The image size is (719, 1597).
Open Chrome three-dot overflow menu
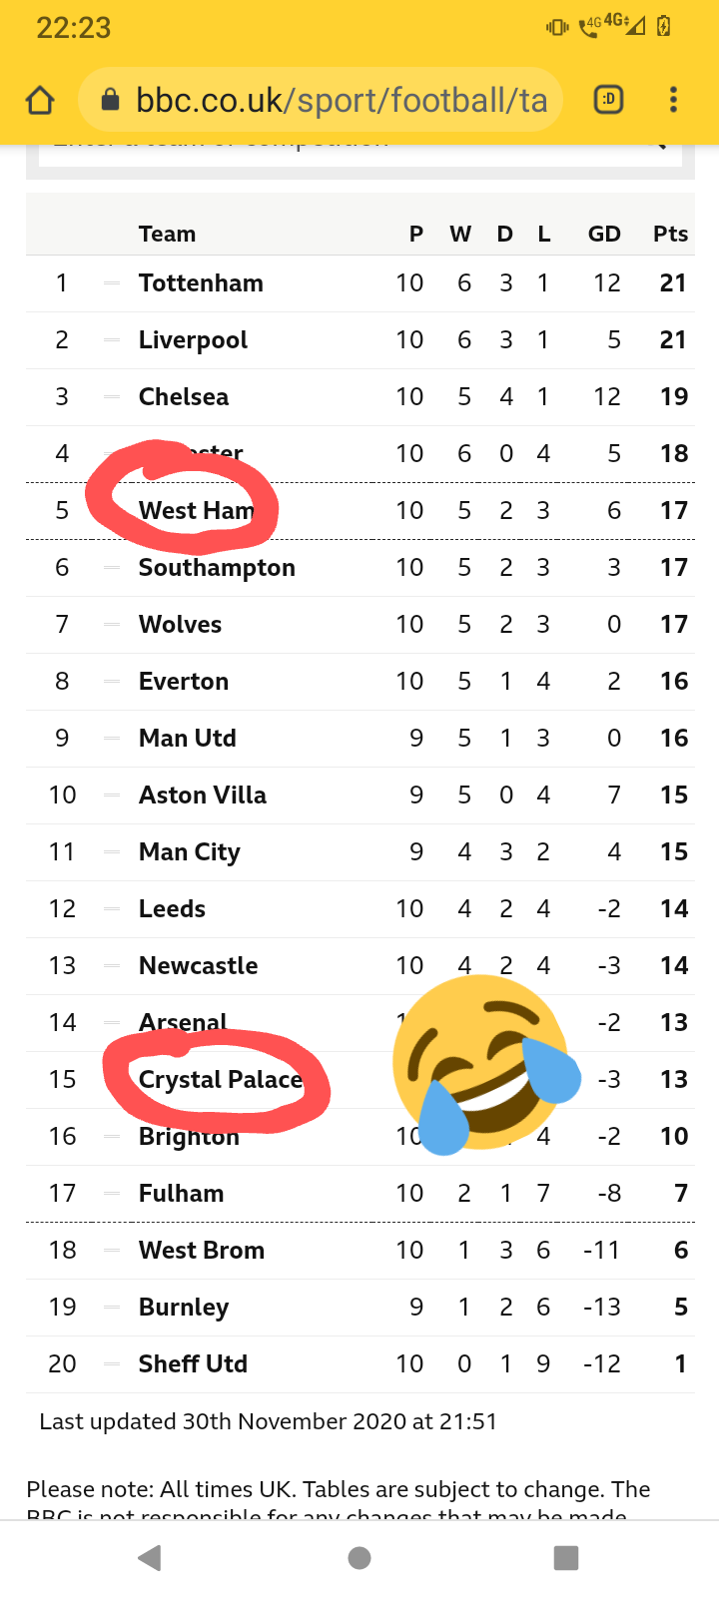pos(674,100)
